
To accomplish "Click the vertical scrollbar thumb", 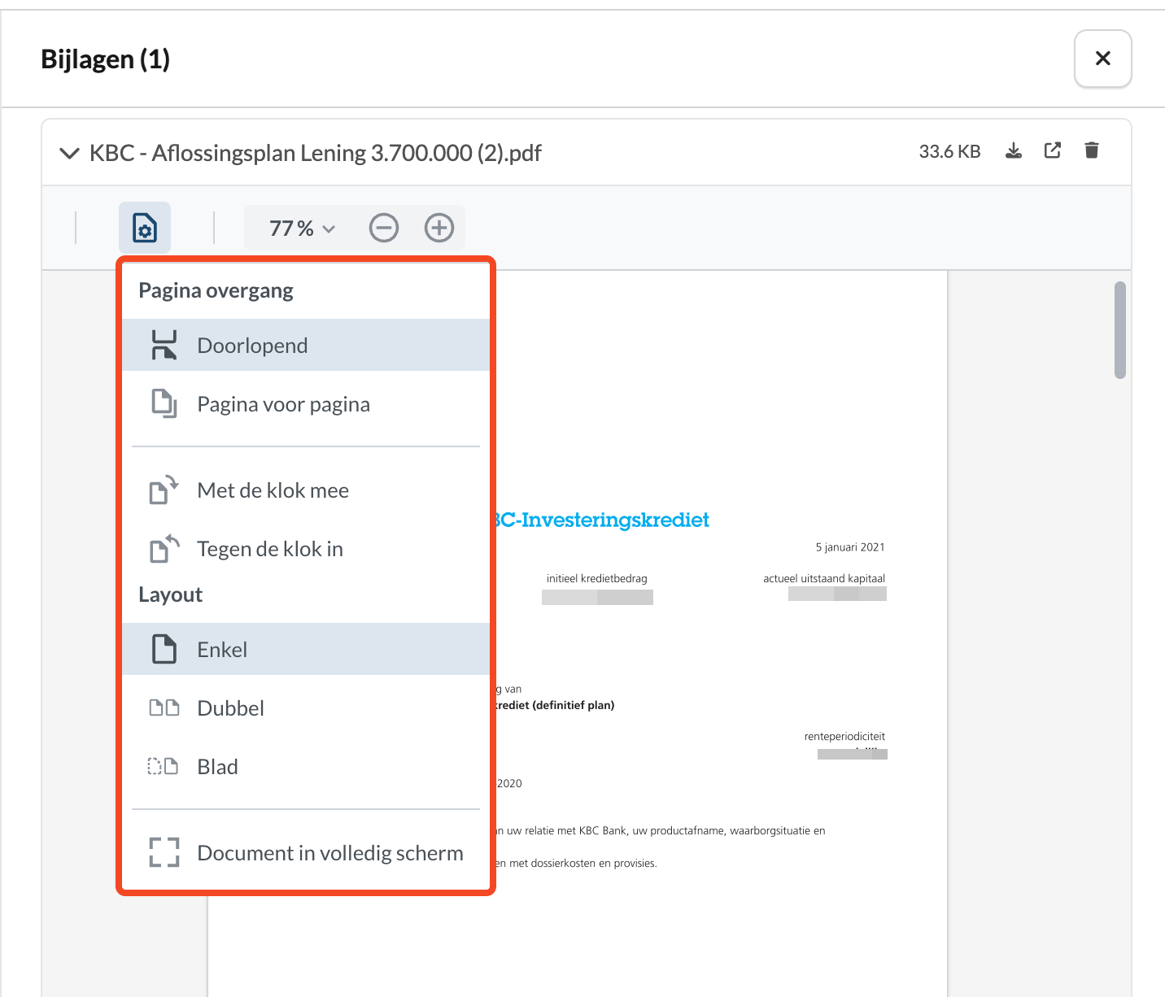I will pyautogui.click(x=1120, y=330).
